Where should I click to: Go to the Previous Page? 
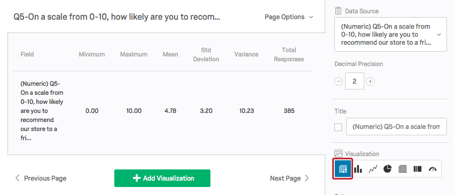point(41,178)
